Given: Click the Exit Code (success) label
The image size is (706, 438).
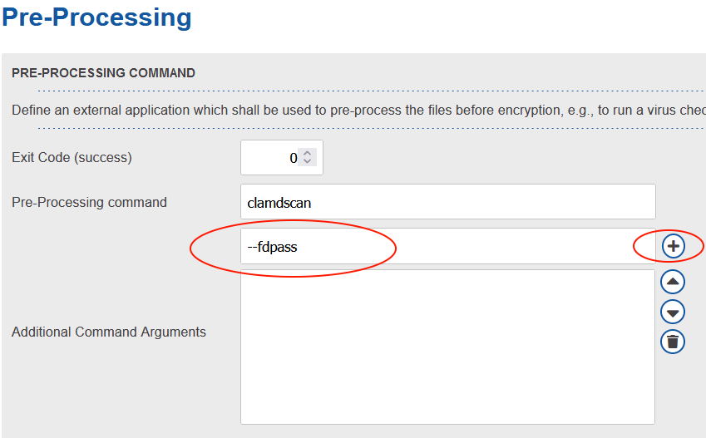Looking at the screenshot, I should coord(72,158).
